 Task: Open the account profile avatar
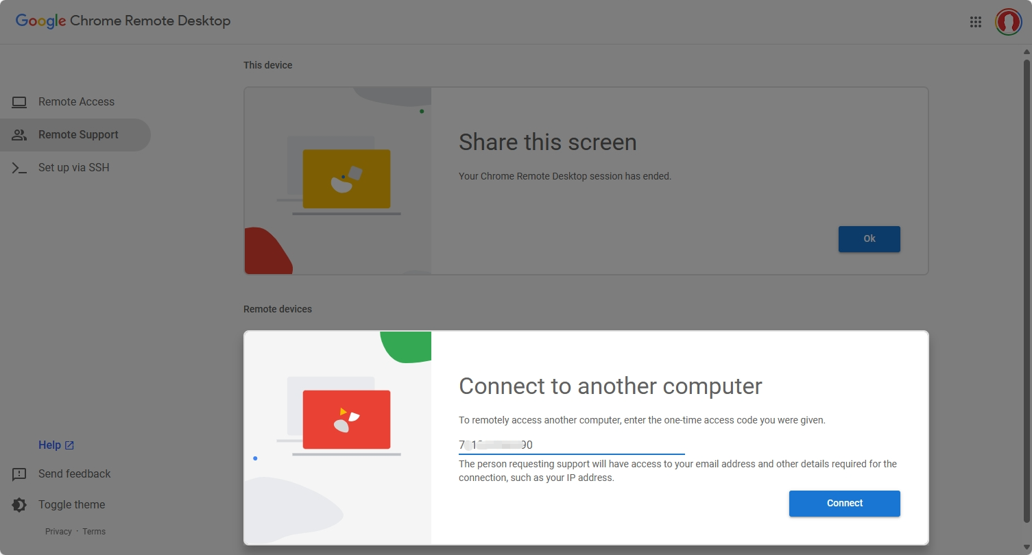pyautogui.click(x=1008, y=22)
